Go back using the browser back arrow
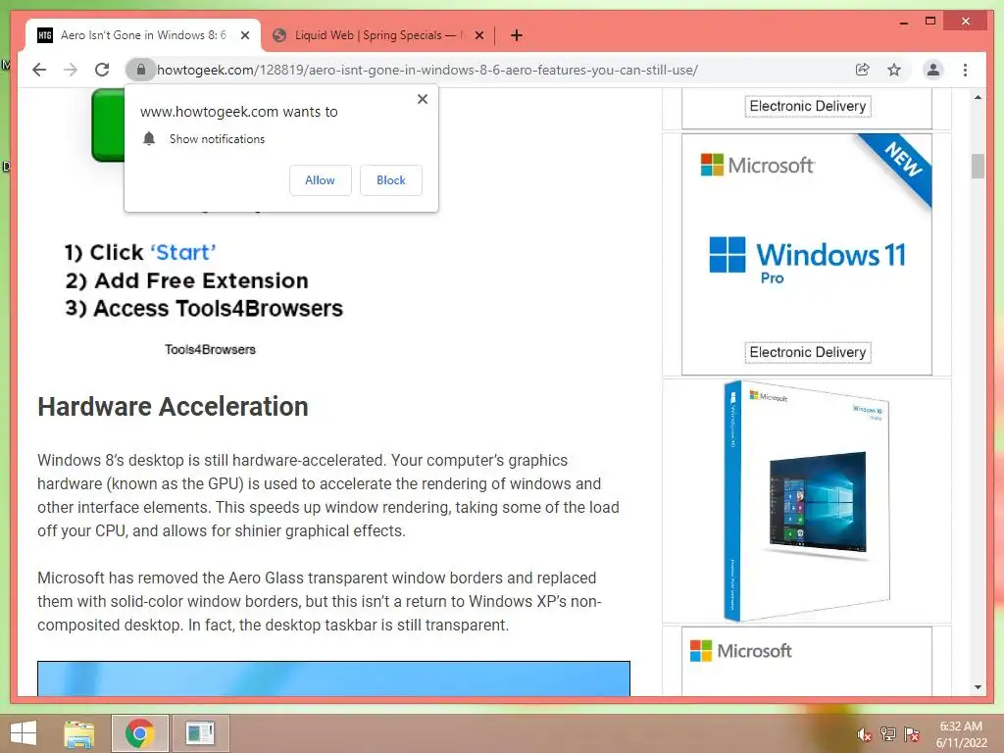Screen dimensions: 1004x753 pos(39,70)
